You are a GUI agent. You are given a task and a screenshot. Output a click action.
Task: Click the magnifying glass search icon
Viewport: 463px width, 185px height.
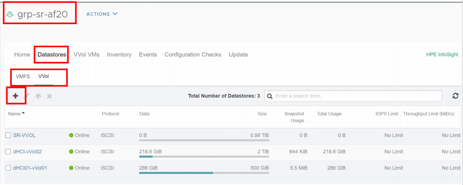269,96
